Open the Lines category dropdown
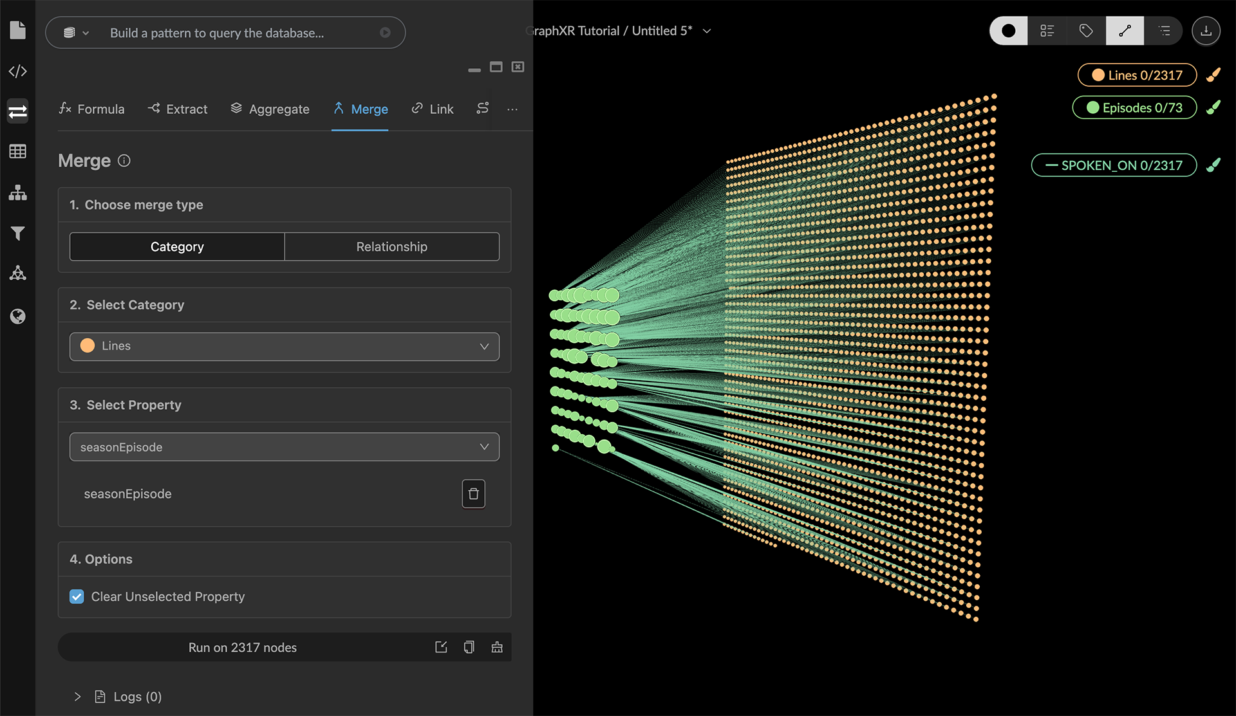Viewport: 1236px width, 716px height. pyautogui.click(x=284, y=346)
